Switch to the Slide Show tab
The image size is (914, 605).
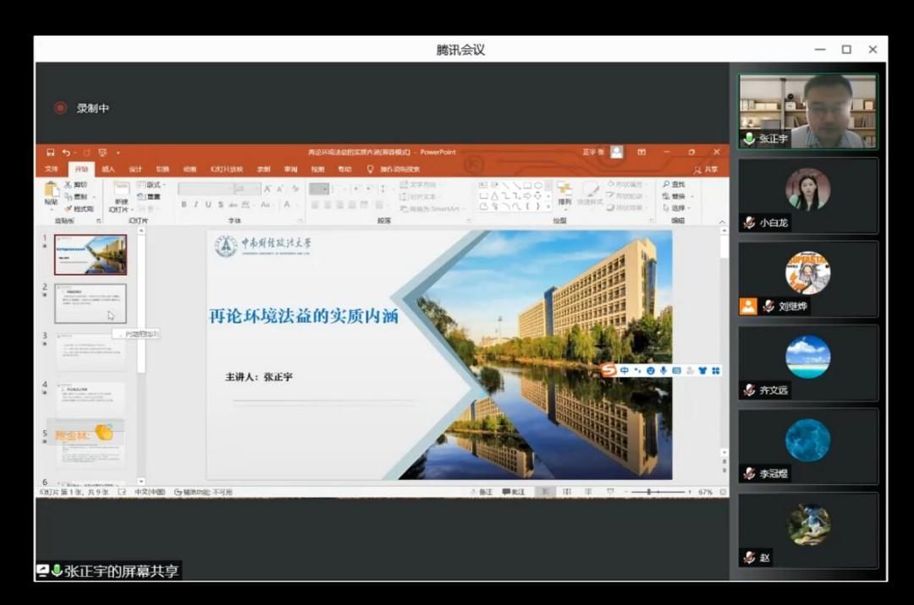point(226,169)
